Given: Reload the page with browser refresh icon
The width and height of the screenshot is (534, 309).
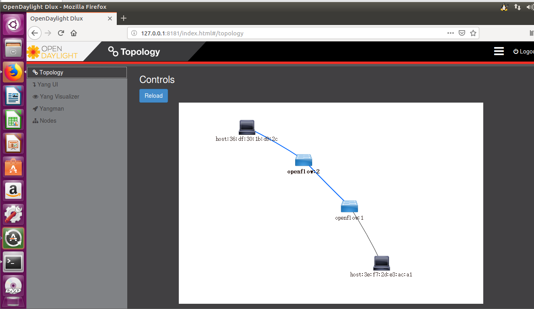Looking at the screenshot, I should click(x=61, y=33).
